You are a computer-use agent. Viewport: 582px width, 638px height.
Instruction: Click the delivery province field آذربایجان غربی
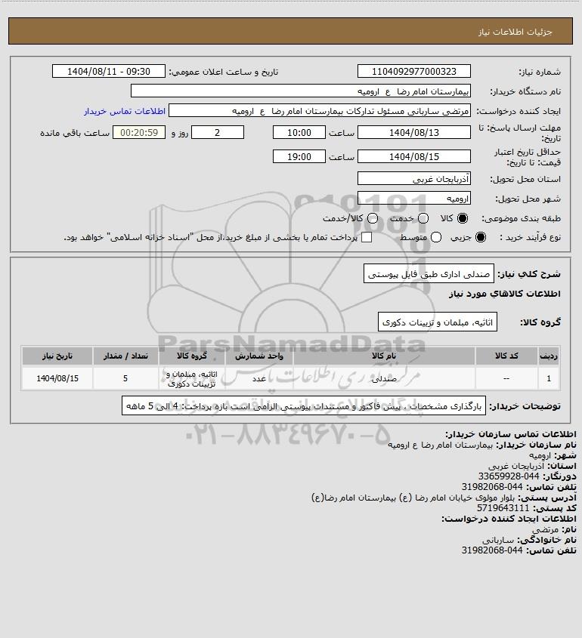coord(413,179)
